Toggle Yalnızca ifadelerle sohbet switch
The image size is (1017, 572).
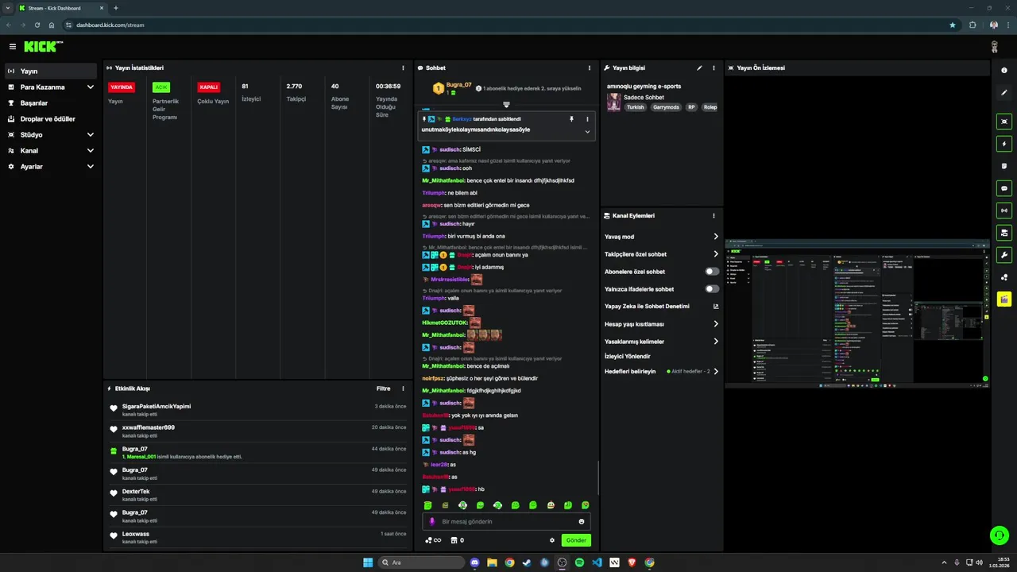point(712,289)
